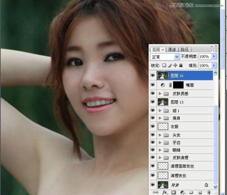
Task: Switch to the 通道 tab
Action: point(172,50)
